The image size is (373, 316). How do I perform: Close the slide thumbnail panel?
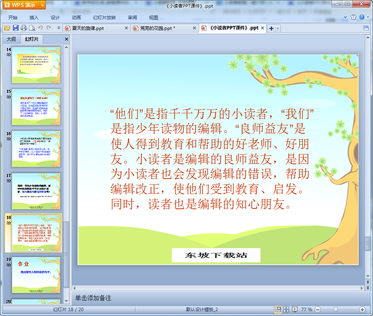click(x=67, y=39)
